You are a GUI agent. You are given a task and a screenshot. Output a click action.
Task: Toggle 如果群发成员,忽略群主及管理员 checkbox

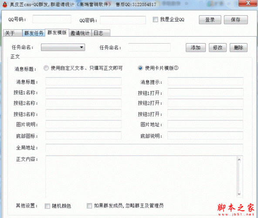coord(89,206)
